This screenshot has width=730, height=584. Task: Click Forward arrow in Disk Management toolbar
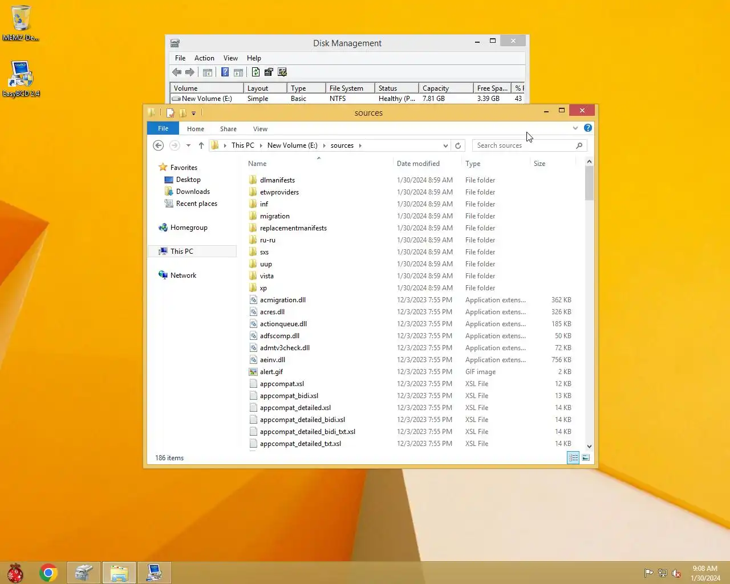pyautogui.click(x=190, y=72)
